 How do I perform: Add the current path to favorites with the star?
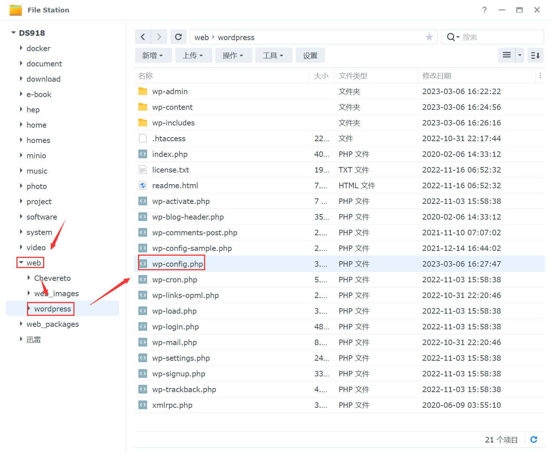429,37
